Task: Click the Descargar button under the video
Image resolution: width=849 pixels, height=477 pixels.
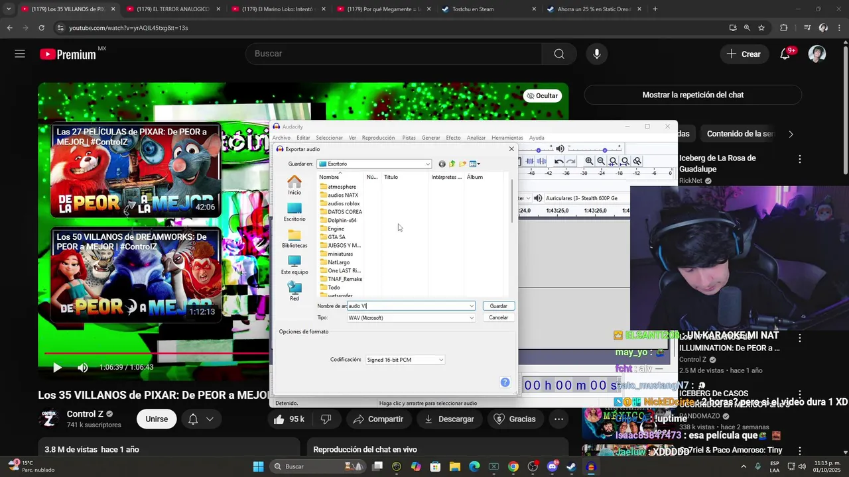Action: click(449, 419)
